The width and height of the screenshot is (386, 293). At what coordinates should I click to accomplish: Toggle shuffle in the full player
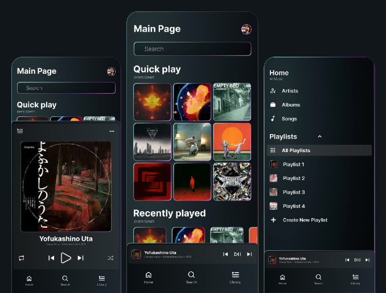pos(110,258)
